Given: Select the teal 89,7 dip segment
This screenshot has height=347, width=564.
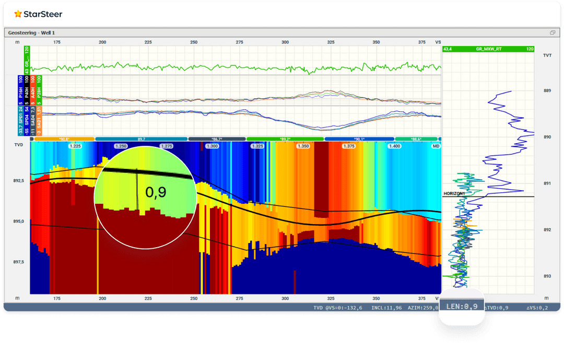Looking at the screenshot, I should tap(142, 139).
